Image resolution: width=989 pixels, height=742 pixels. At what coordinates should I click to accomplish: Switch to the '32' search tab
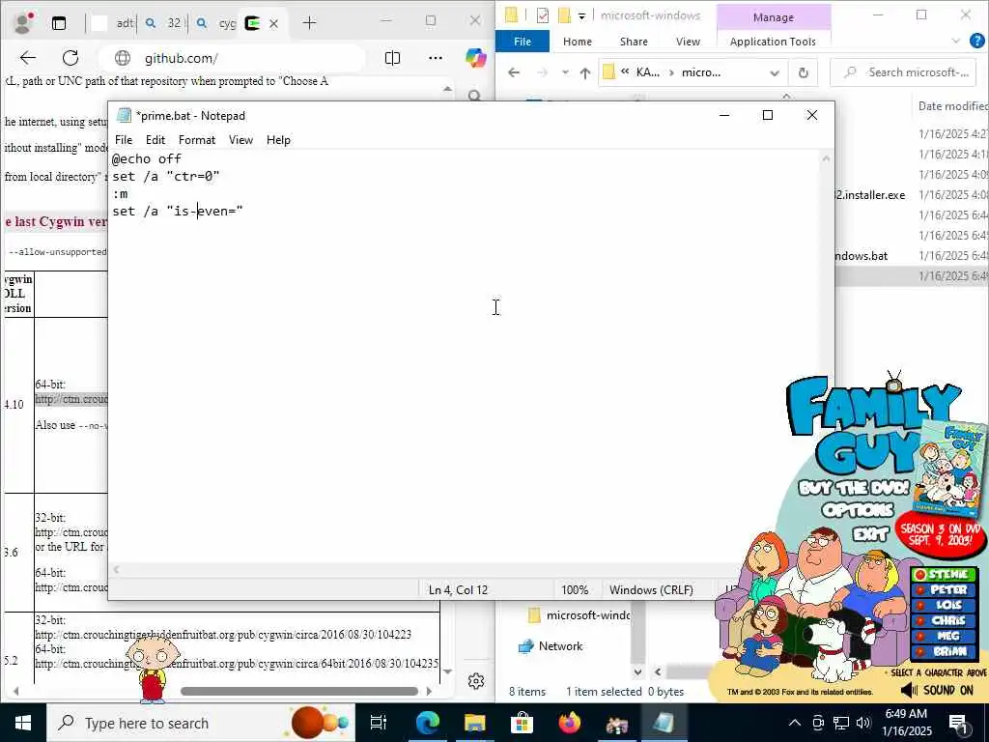pos(165,23)
